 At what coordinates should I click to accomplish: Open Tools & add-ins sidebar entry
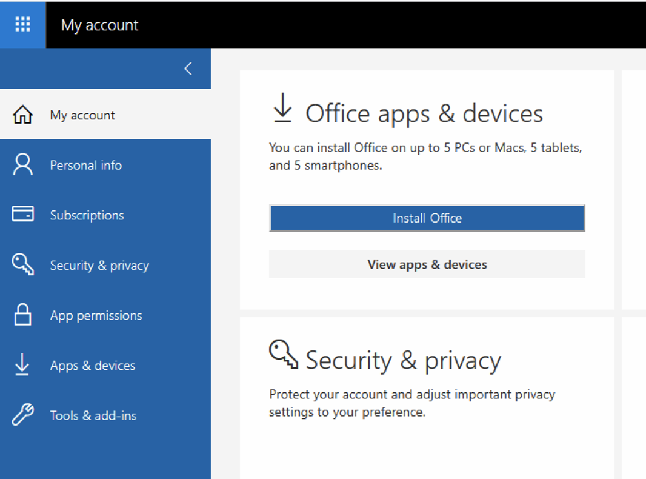click(x=105, y=415)
